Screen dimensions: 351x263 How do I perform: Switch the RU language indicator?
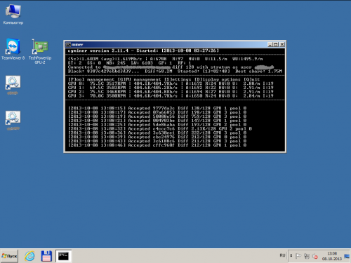pos(282,255)
